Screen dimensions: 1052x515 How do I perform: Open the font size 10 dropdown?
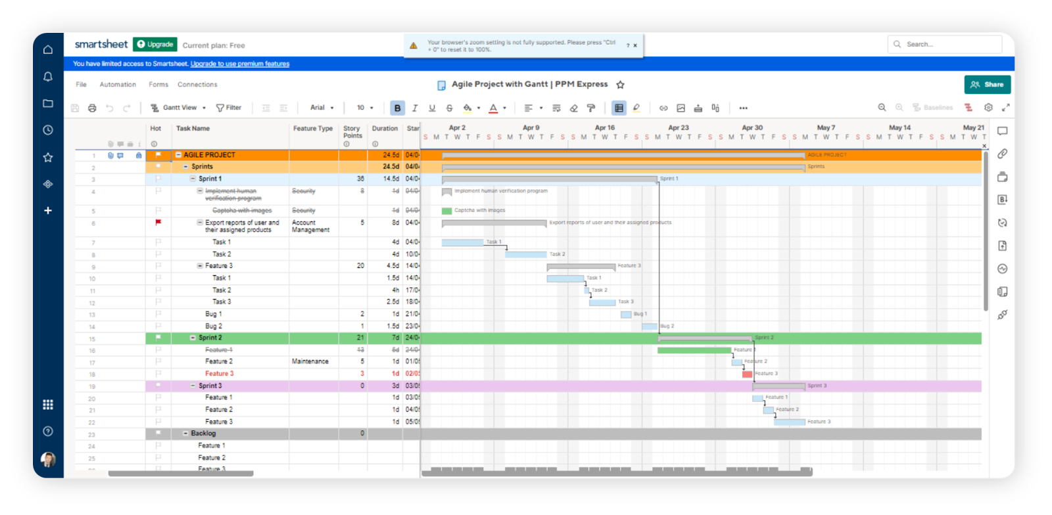coord(365,108)
